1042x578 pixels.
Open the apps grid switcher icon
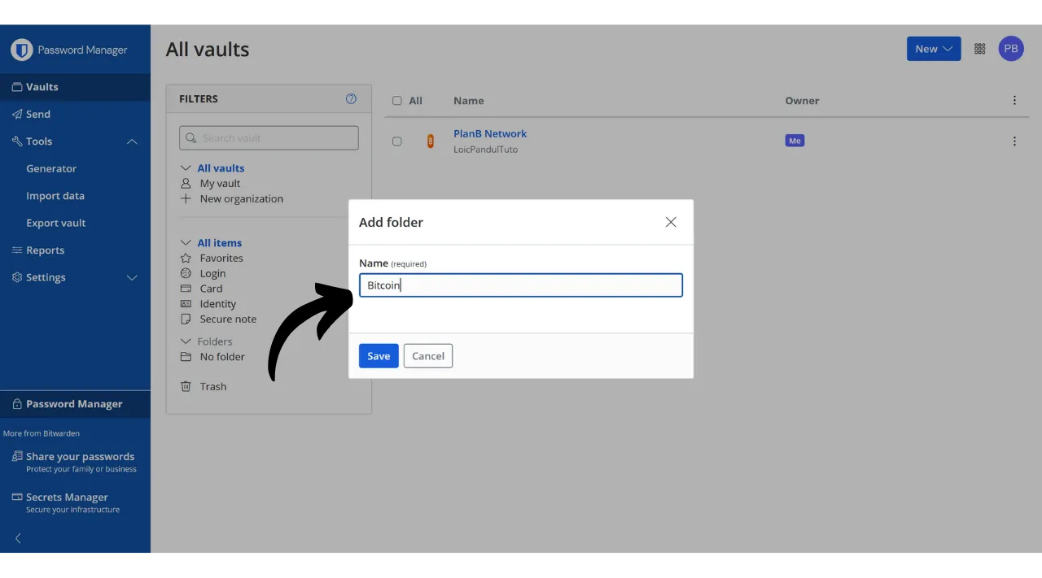tap(979, 49)
